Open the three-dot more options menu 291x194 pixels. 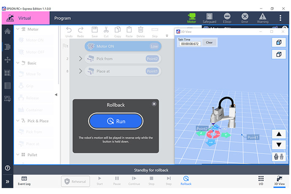tap(280, 18)
